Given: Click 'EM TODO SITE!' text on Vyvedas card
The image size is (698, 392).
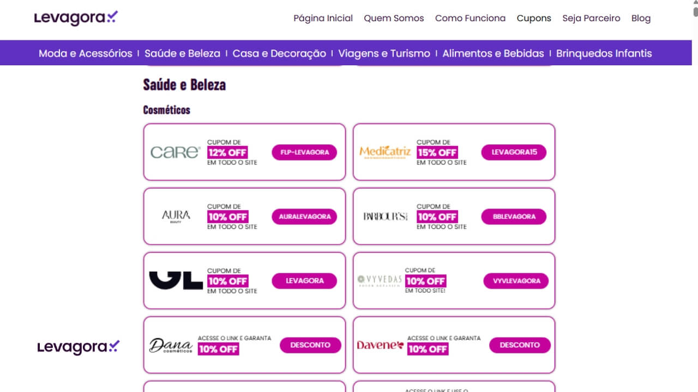Looking at the screenshot, I should 425,291.
